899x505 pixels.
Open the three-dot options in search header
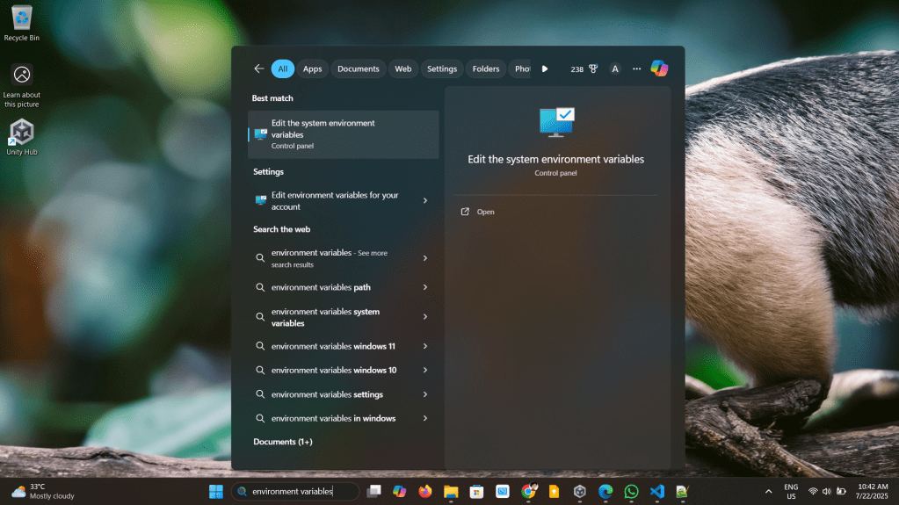click(637, 69)
